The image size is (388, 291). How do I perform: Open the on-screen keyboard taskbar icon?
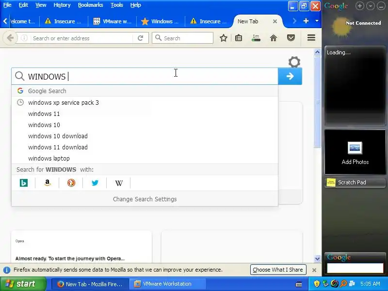click(x=299, y=284)
